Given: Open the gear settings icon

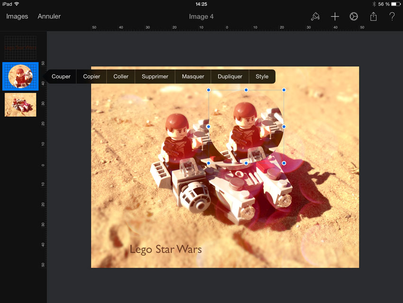Looking at the screenshot, I should click(354, 17).
